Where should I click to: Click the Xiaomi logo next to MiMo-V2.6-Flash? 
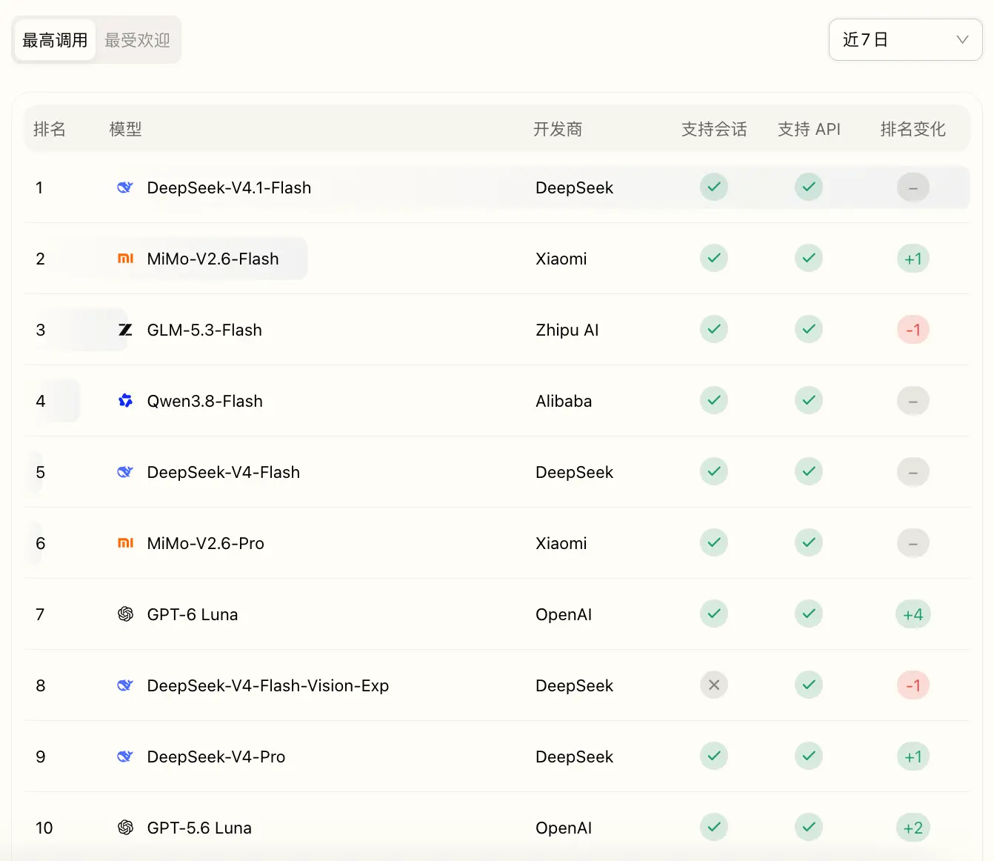point(125,259)
